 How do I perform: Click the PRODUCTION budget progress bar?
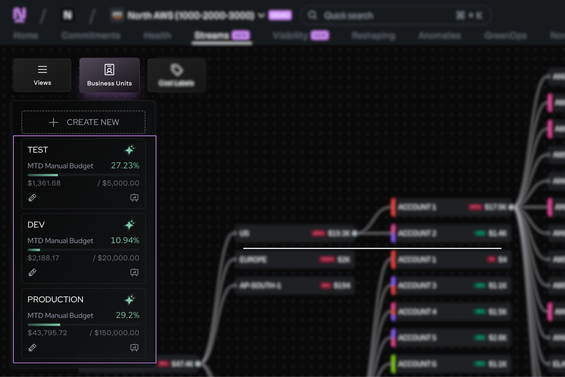click(x=83, y=324)
